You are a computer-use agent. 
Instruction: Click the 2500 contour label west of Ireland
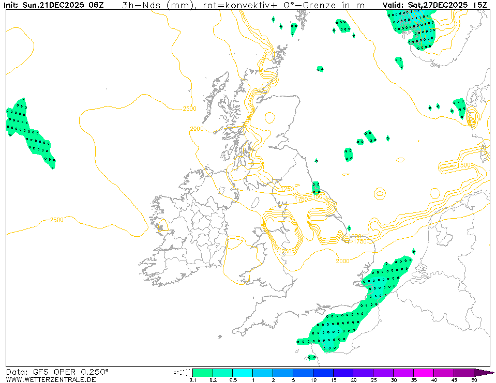(x=56, y=220)
